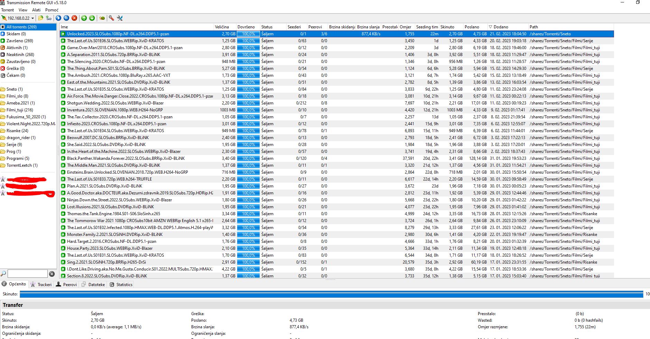Click the seeding status icon of Plan.A.2021
Image resolution: width=650 pixels, height=339 pixels.
click(x=63, y=186)
